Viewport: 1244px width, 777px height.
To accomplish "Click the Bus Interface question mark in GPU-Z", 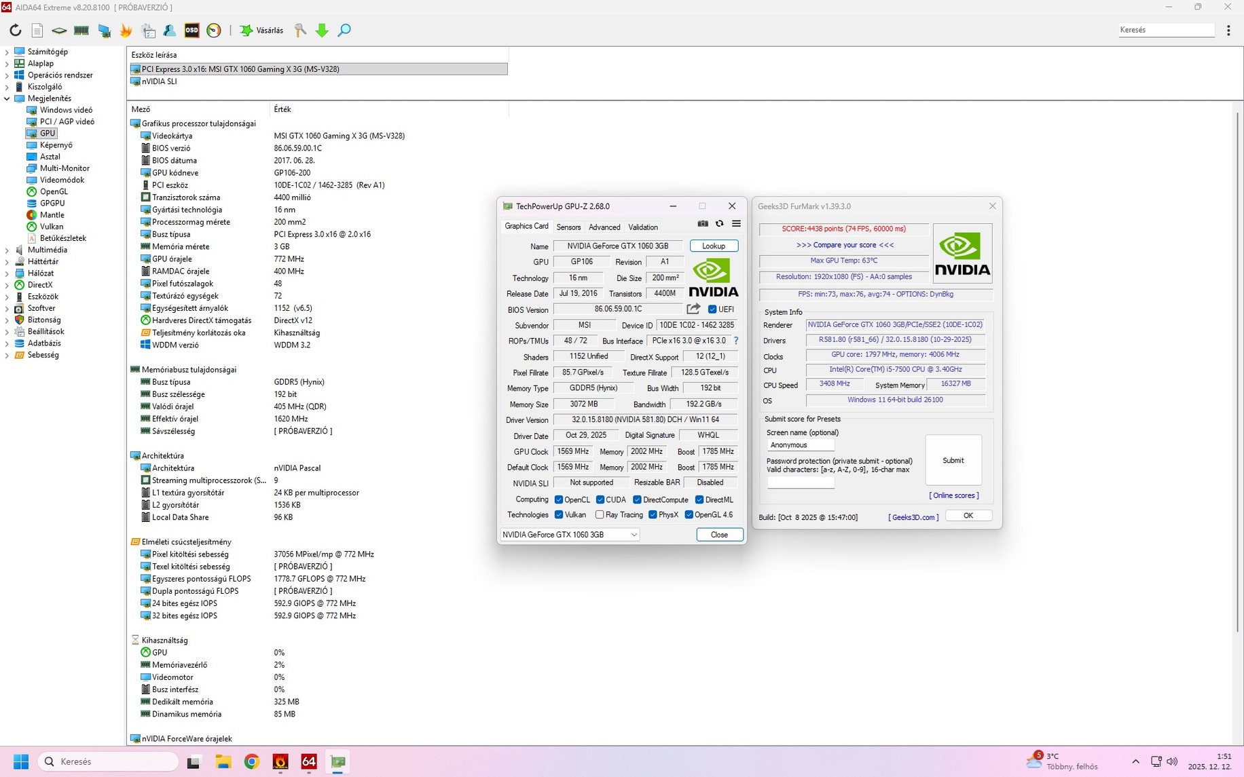I will coord(735,341).
